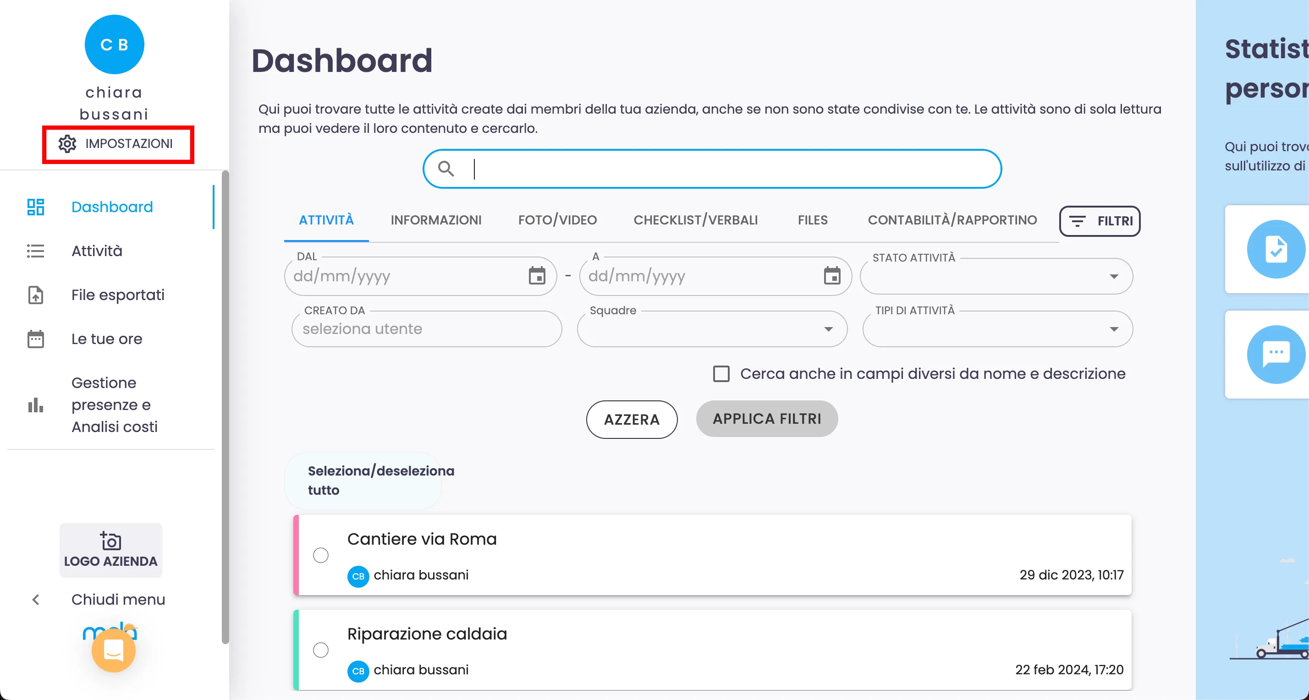1309x700 pixels.
Task: Click the orange chat support bubble
Action: coord(113,650)
